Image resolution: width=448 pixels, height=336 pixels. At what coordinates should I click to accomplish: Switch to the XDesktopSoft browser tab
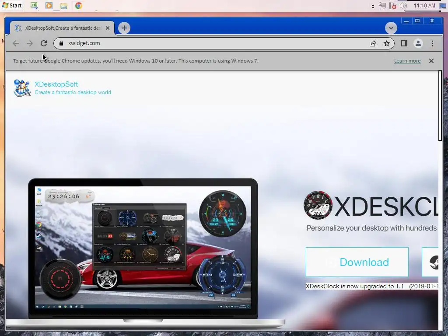(x=62, y=28)
